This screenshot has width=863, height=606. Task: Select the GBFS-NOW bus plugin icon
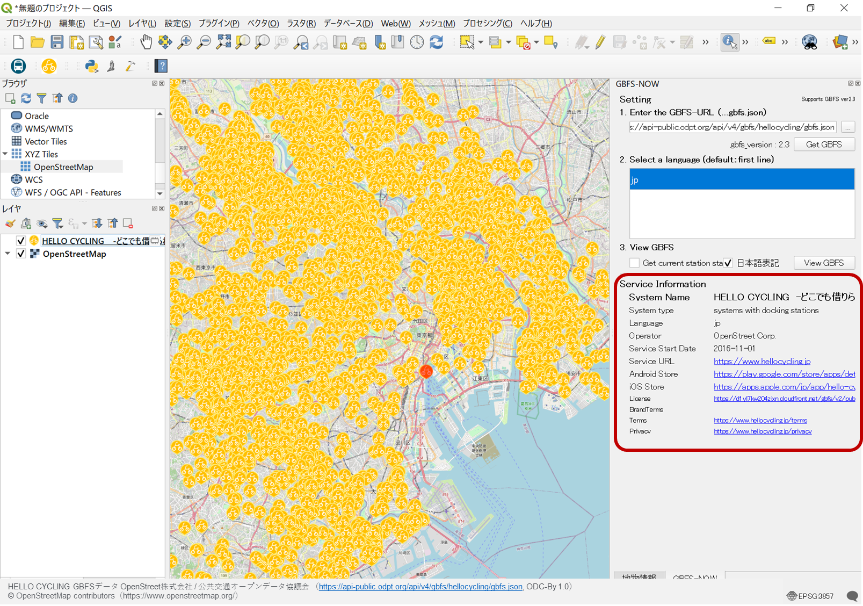click(18, 66)
